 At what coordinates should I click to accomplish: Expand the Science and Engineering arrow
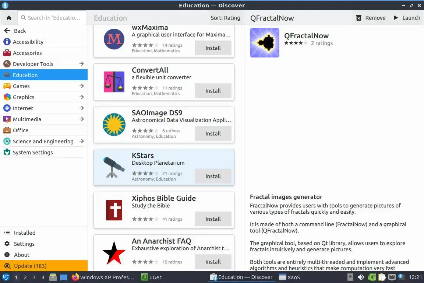click(x=81, y=141)
